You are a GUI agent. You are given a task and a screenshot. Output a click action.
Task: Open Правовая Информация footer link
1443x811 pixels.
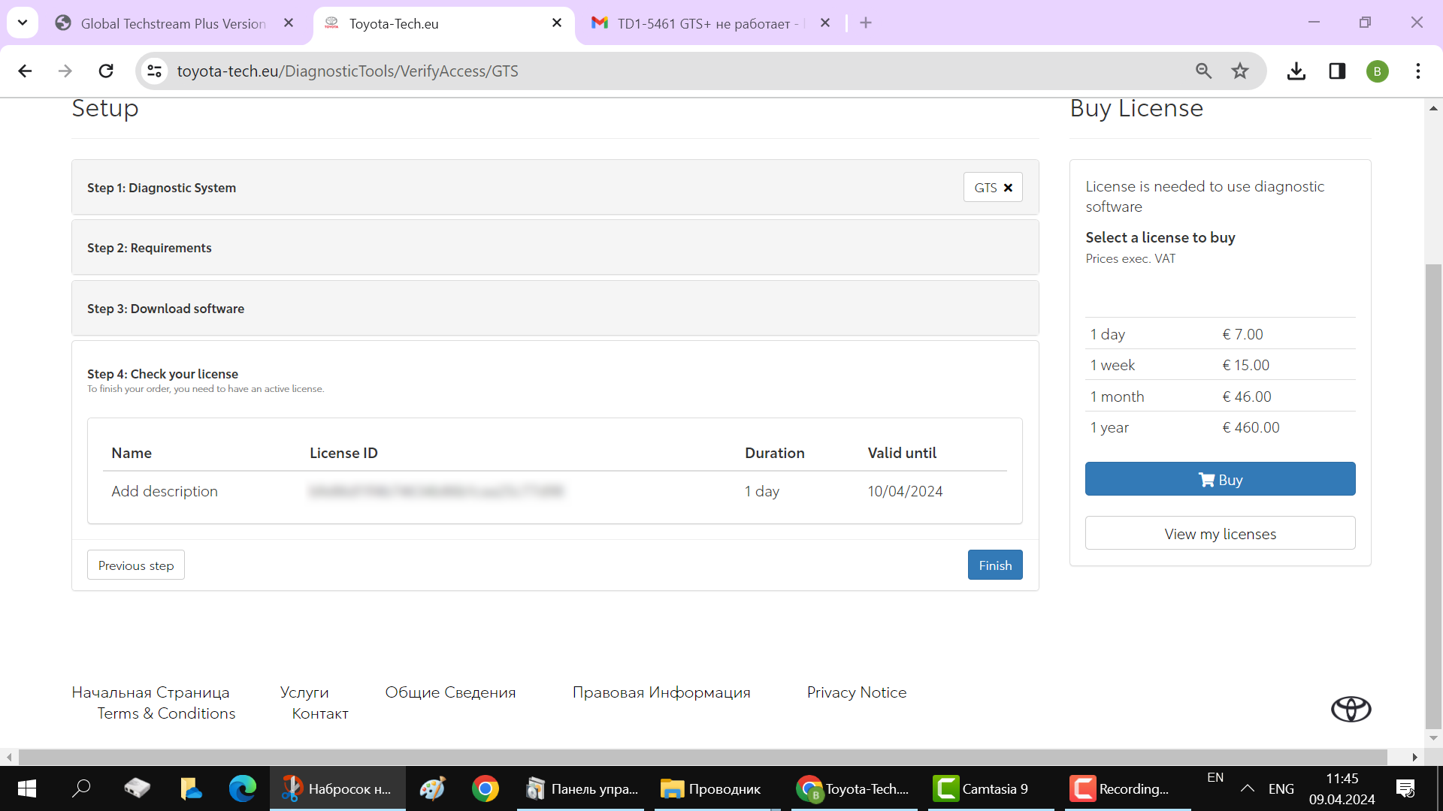[661, 692]
